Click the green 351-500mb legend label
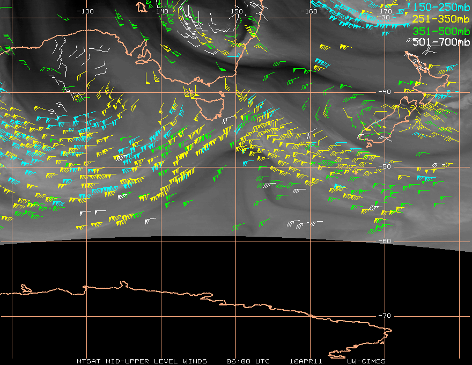The height and width of the screenshot is (365, 472). [x=441, y=31]
